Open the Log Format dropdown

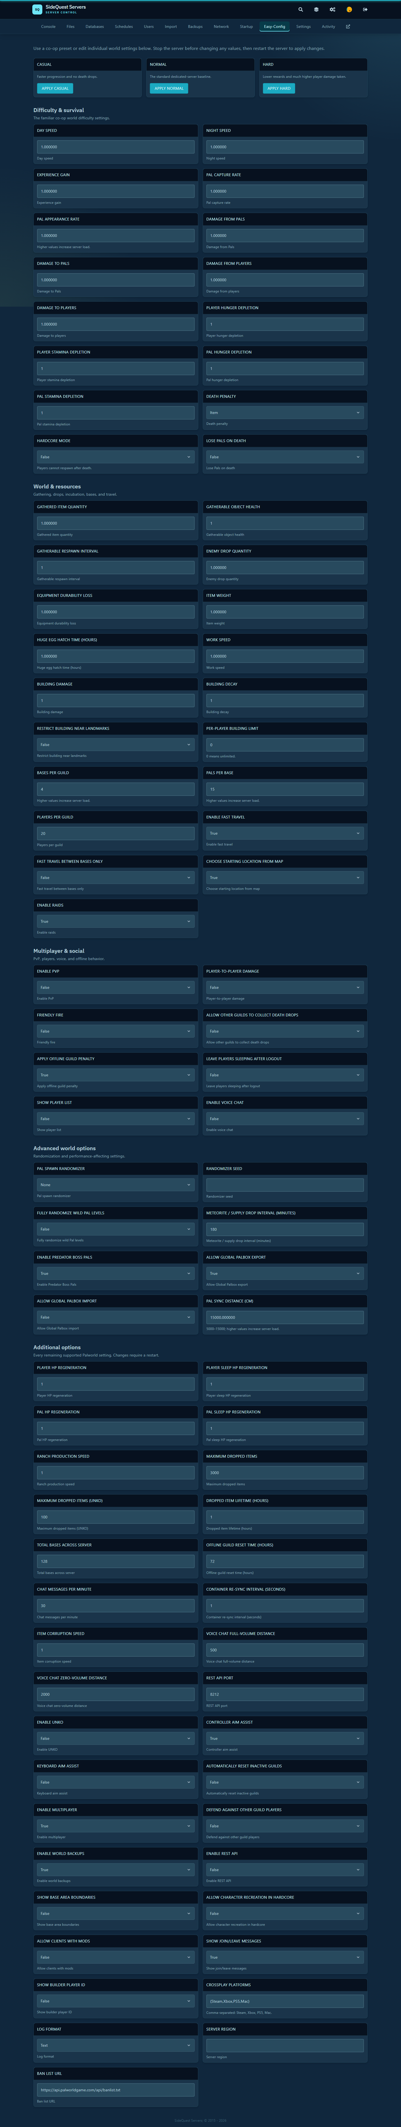116,2045
